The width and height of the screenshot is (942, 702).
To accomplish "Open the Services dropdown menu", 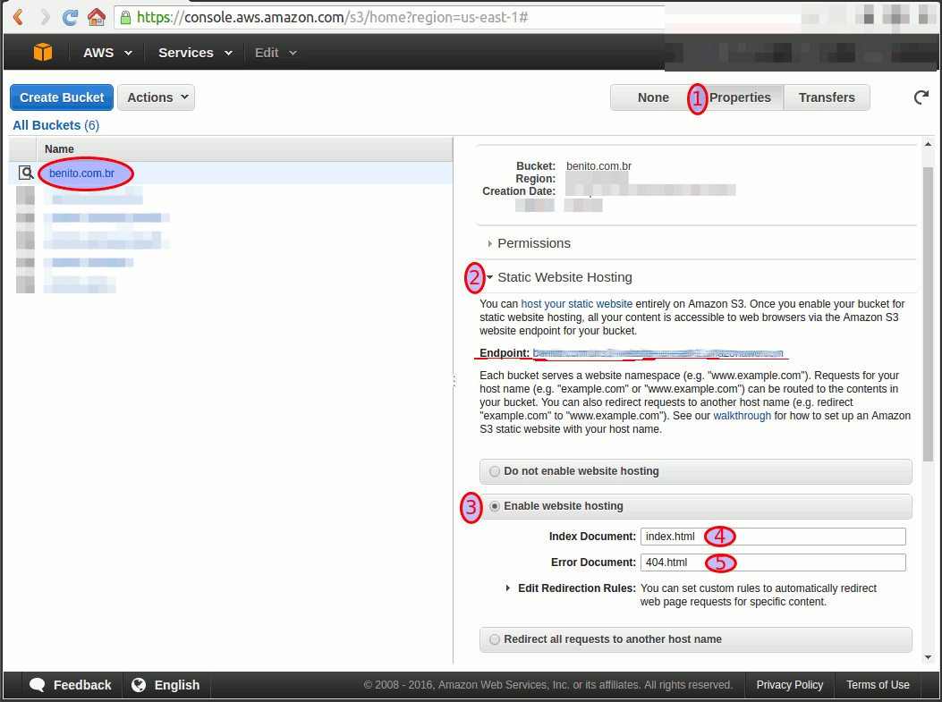I will [195, 53].
